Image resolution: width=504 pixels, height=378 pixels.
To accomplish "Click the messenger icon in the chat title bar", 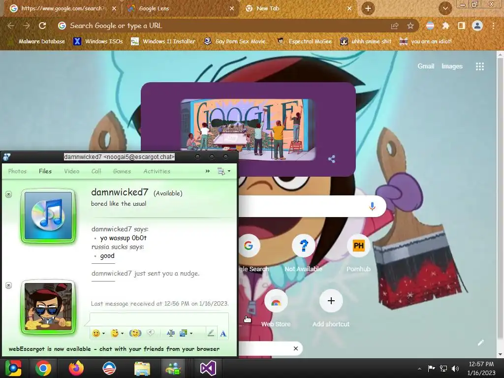I will click(7, 157).
